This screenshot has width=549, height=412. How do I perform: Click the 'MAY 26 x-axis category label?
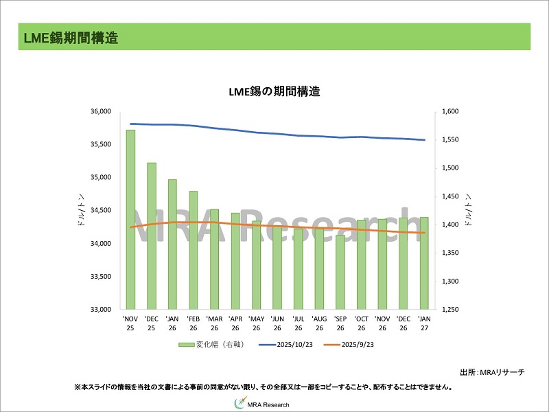[x=257, y=323]
